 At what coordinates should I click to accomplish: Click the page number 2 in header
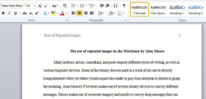(x=179, y=35)
